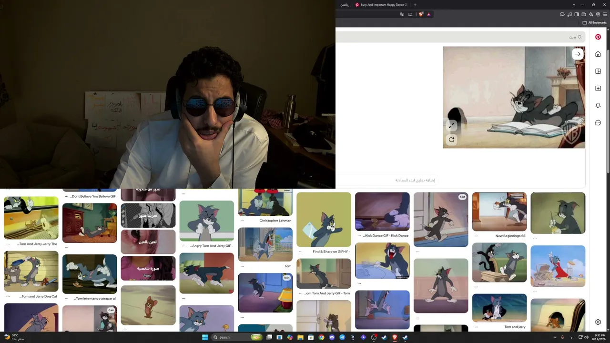Open the Pinterest boards icon in sidebar

[x=598, y=71]
